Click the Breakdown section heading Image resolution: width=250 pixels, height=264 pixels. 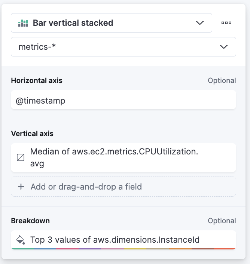[30, 221]
